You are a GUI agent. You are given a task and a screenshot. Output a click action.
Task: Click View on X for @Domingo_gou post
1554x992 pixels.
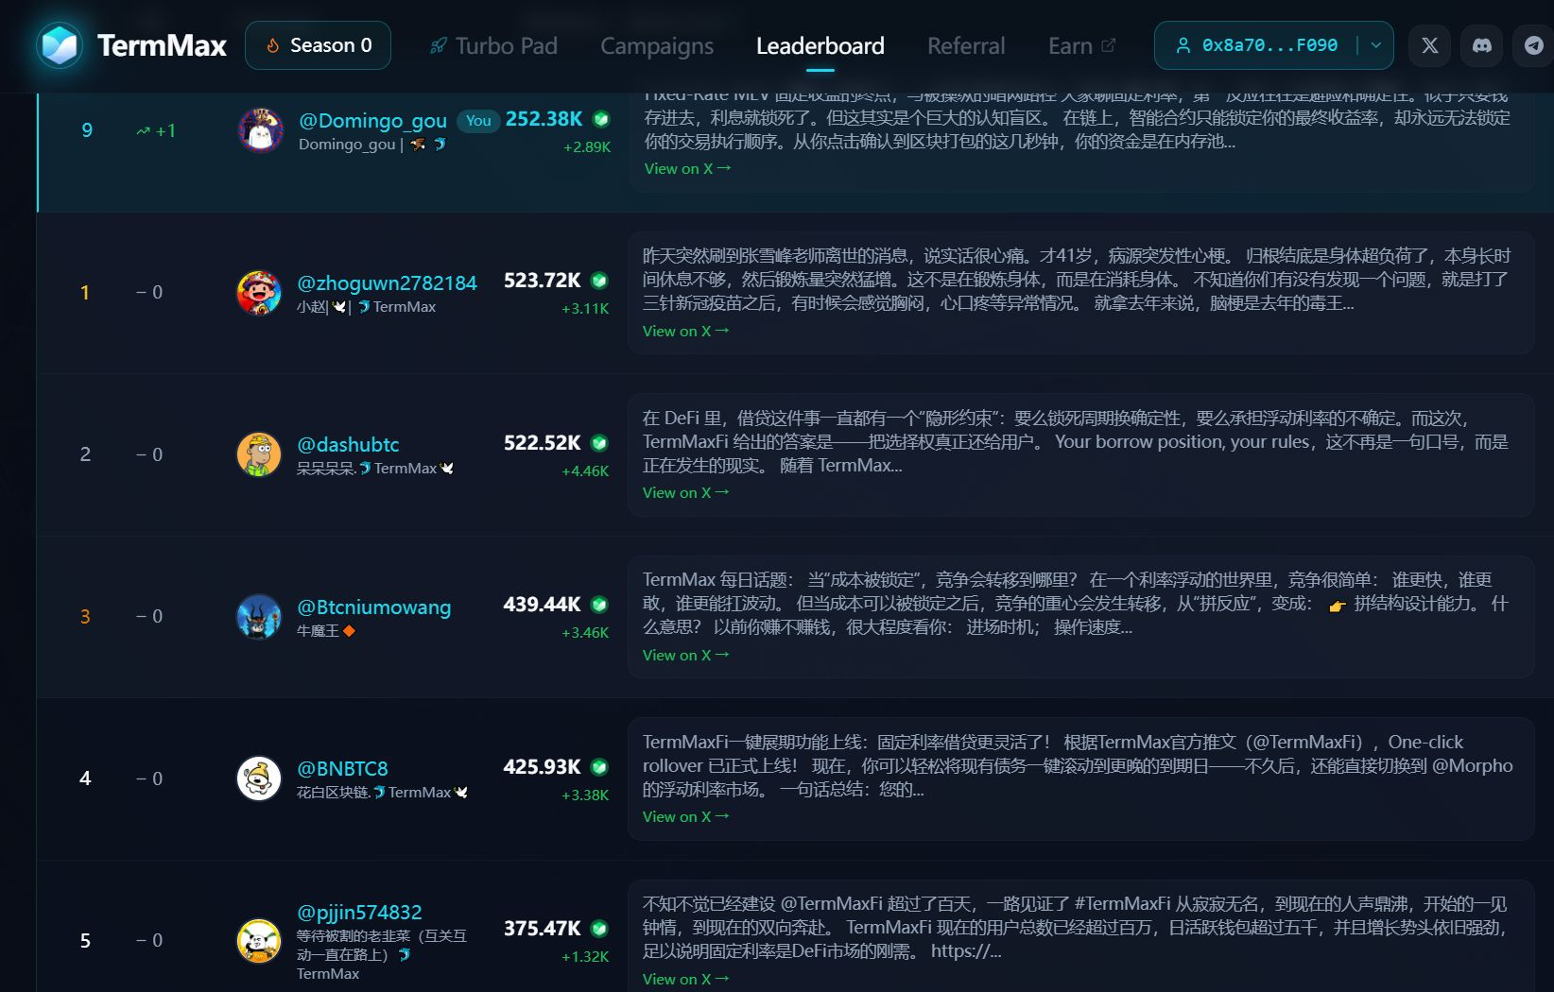[687, 168]
